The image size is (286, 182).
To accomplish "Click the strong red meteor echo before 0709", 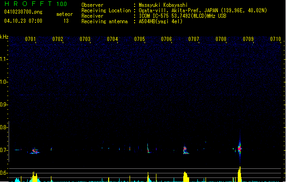I will [x=240, y=149].
